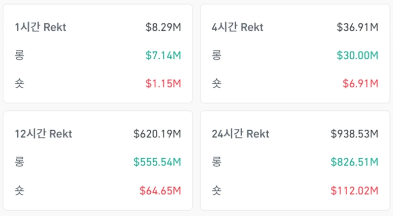Click the 롱 label in 24시간 Rekt card
Image resolution: width=393 pixels, height=216 pixels.
point(216,162)
